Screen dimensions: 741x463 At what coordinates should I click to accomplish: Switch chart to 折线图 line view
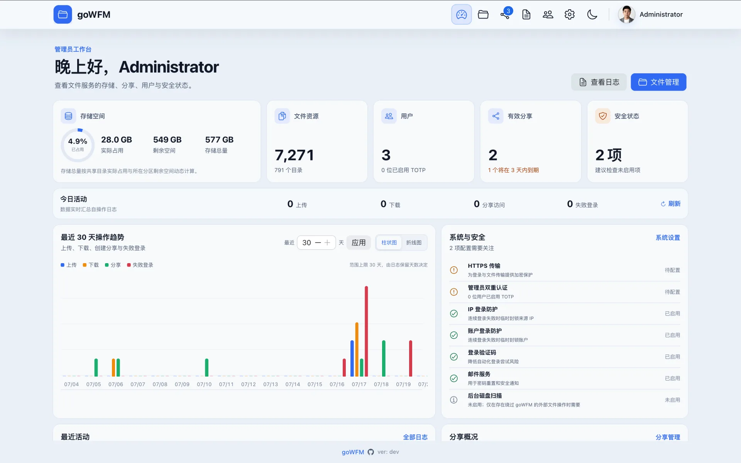pos(414,243)
